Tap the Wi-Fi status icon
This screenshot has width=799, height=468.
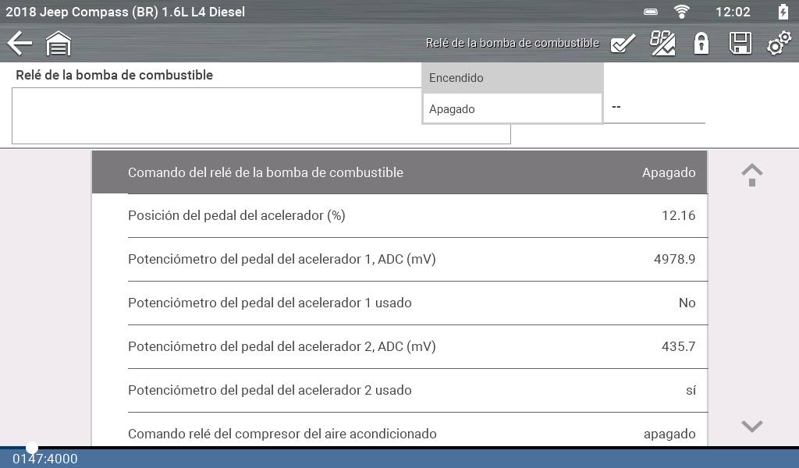click(x=683, y=12)
